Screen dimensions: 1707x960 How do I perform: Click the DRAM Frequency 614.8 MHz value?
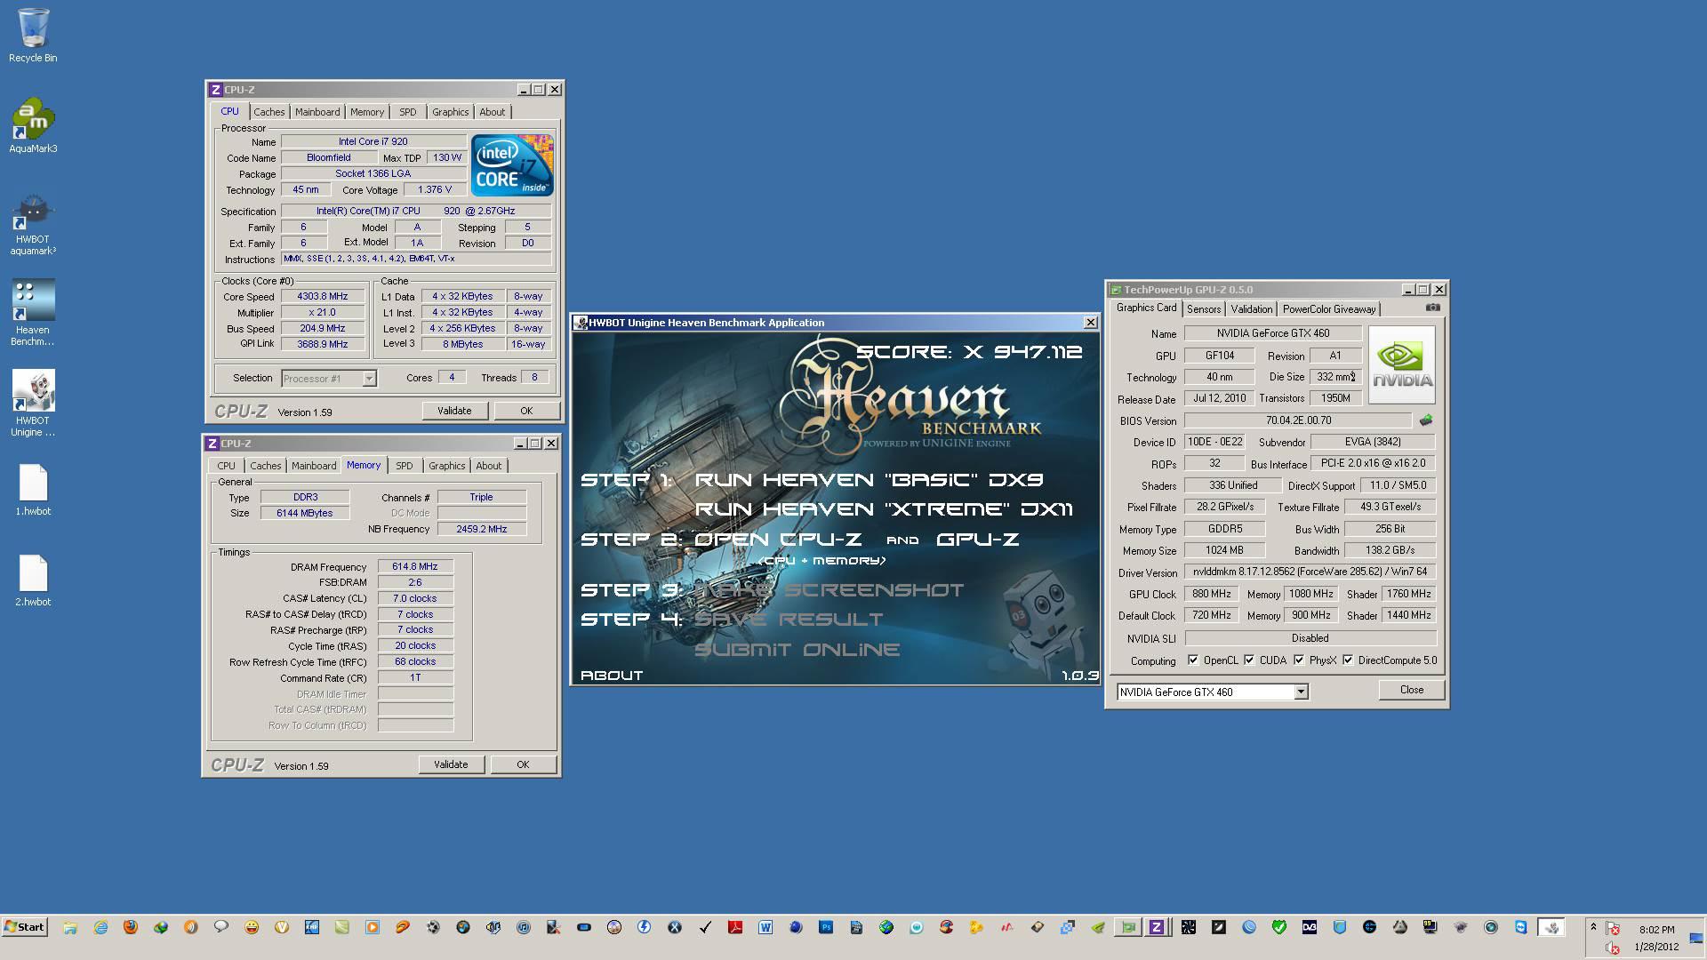415,566
